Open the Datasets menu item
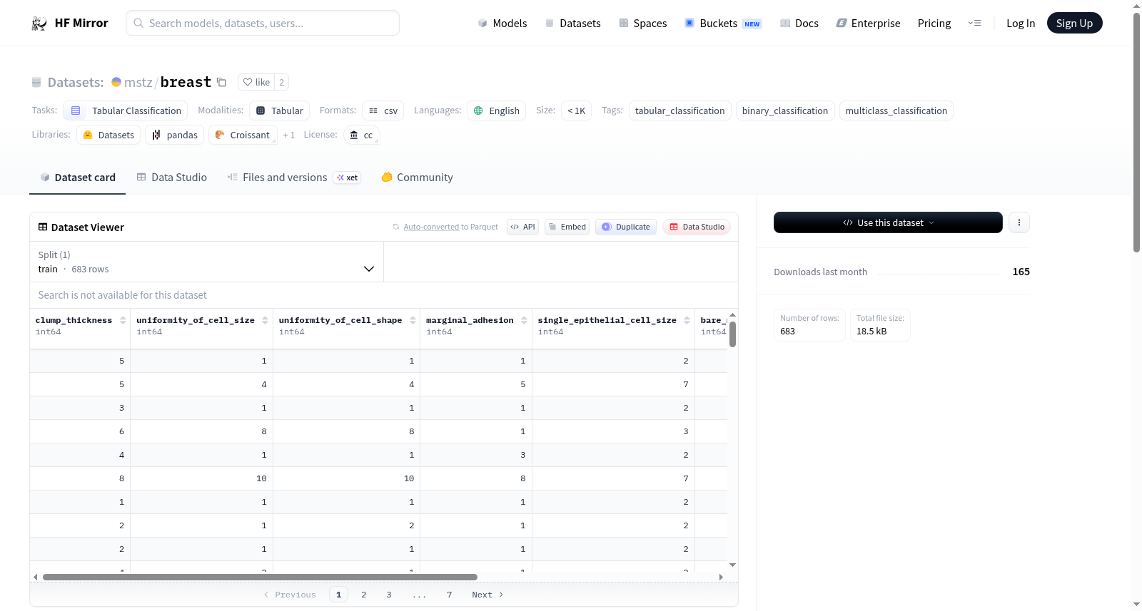1142x611 pixels. tap(572, 23)
